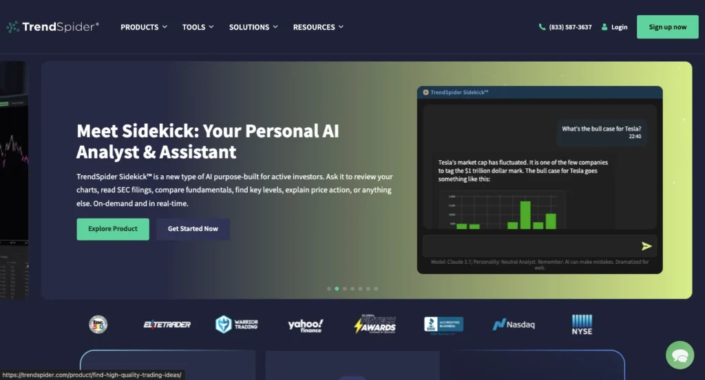Call the (833) 587-3637 number link
This screenshot has width=705, height=380.
pyautogui.click(x=570, y=27)
